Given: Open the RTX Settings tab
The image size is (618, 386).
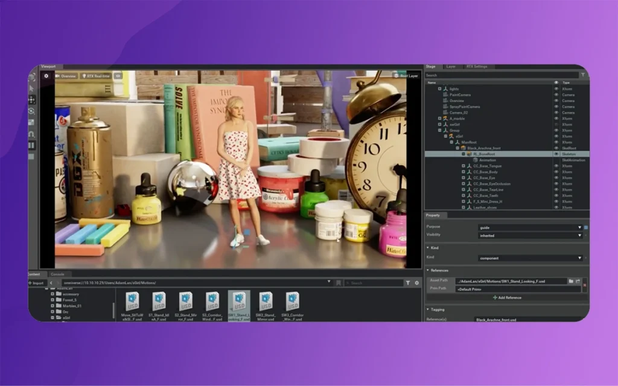Looking at the screenshot, I should (x=477, y=66).
